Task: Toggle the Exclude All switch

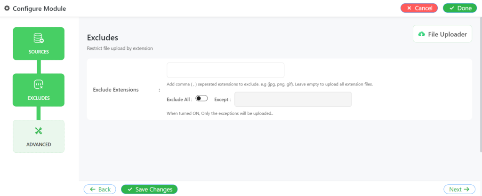Action: click(x=201, y=98)
